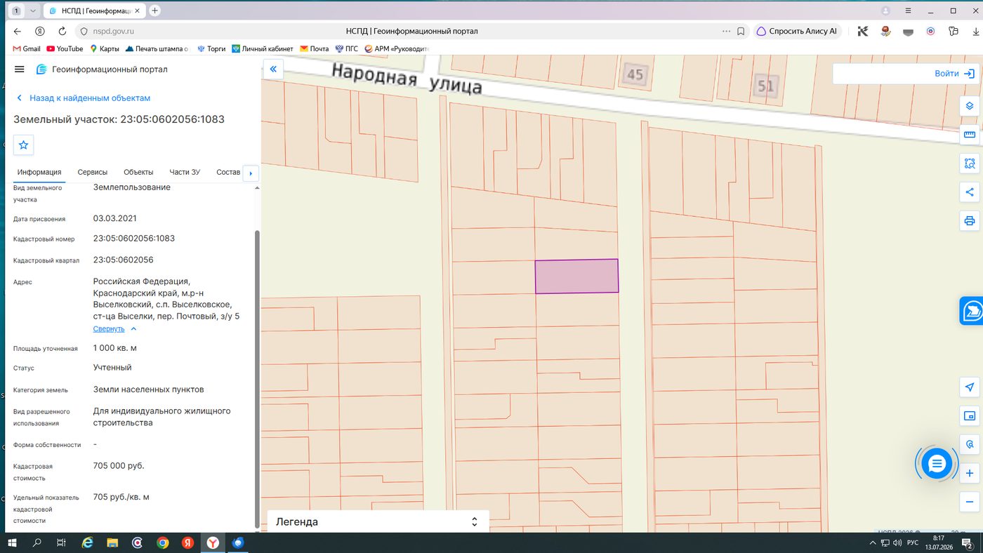Open the hamburger main menu
Viewport: 983px width, 553px height.
(x=20, y=69)
